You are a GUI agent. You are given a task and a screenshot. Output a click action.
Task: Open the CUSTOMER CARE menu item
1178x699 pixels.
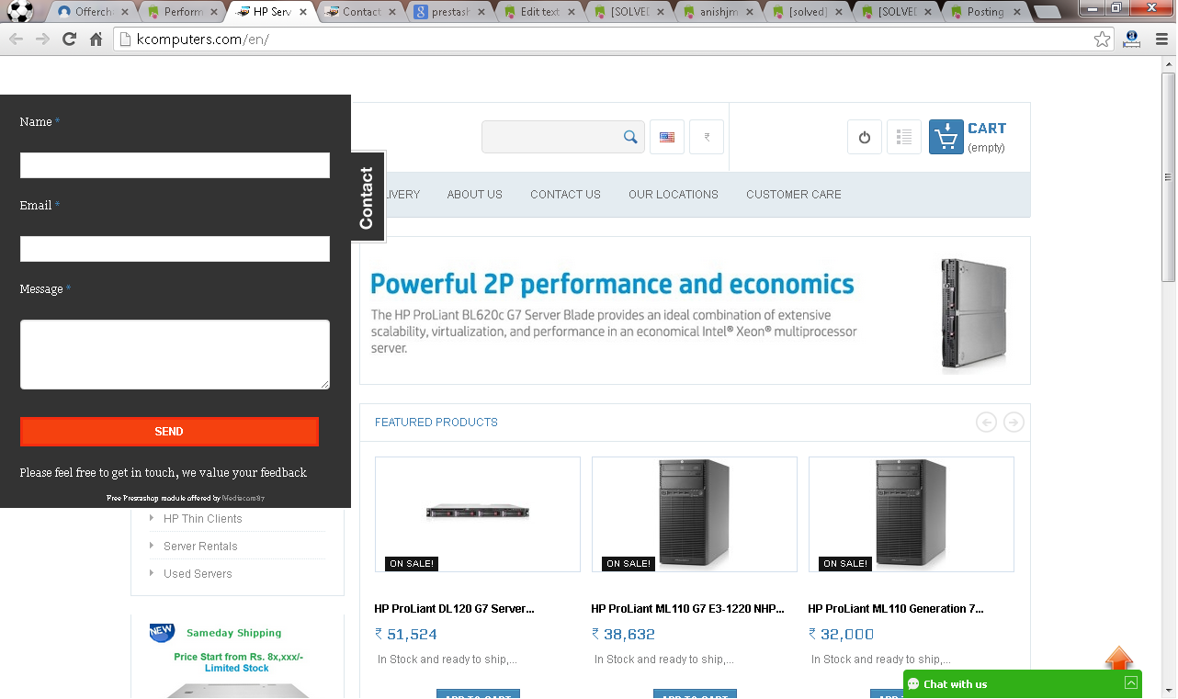(x=794, y=195)
